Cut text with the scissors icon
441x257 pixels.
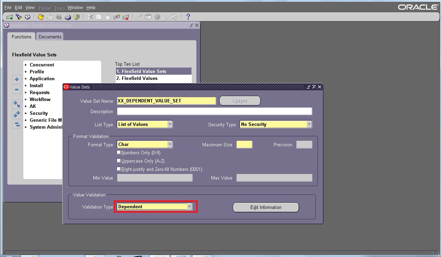[x=90, y=17]
